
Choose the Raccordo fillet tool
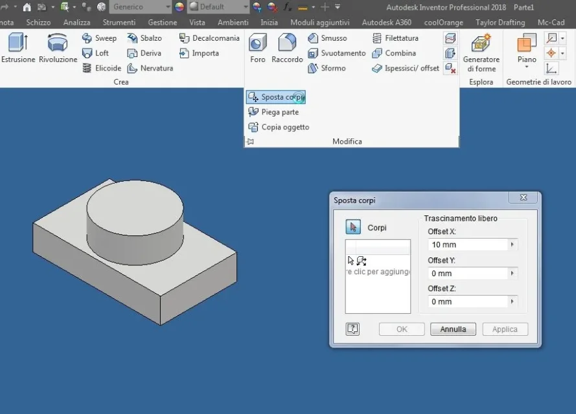point(287,48)
